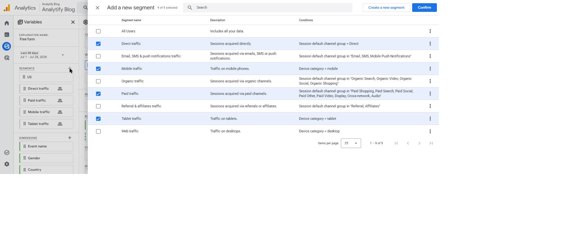Focus the segment Search field
Viewport: 585px width, 232px height.
268,8
